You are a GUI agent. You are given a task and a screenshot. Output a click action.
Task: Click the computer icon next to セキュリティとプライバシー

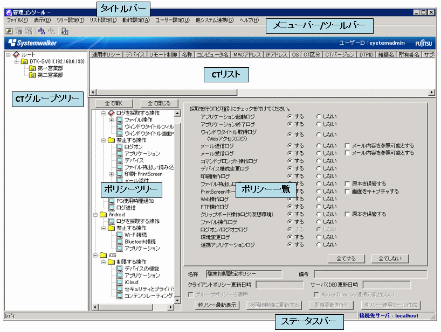click(120, 289)
